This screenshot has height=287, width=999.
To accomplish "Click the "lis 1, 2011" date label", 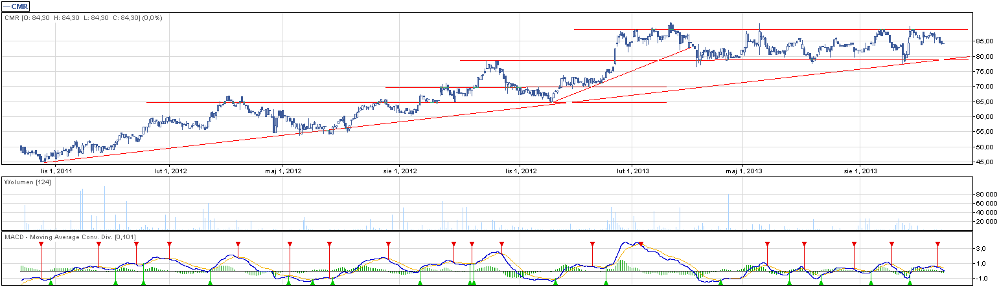I will (57, 171).
